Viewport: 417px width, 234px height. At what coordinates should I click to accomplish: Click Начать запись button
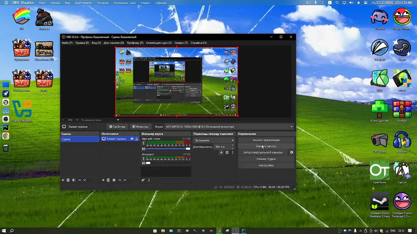pyautogui.click(x=266, y=146)
